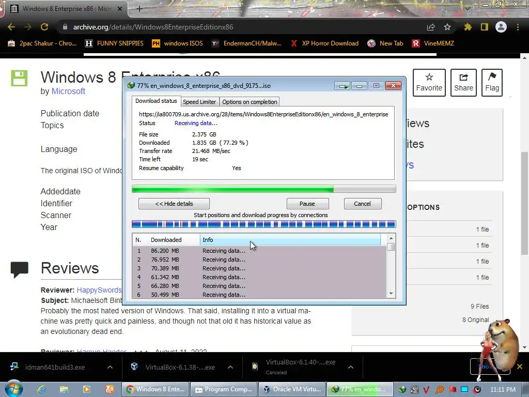Switch to Oracle VM Virtu... taskbar window
This screenshot has width=529, height=397.
tap(292, 389)
